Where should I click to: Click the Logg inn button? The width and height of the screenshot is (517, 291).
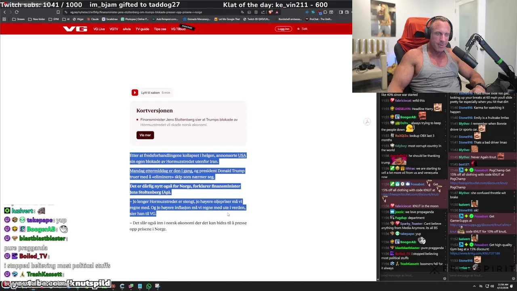click(x=283, y=29)
